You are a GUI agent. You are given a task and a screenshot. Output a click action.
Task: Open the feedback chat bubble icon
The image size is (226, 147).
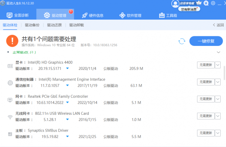tap(206, 3)
